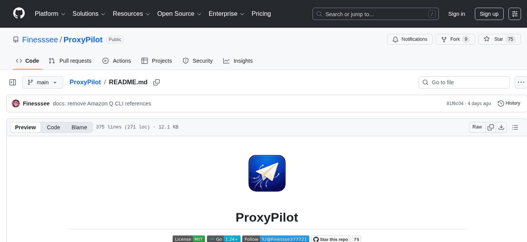Expand the Resources navigation menu

131,14
